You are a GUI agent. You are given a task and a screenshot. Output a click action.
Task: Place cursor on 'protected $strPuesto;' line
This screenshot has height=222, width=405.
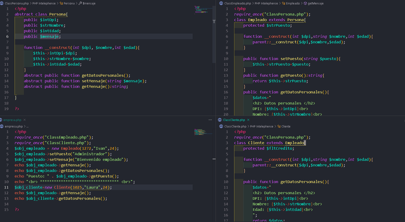tap(268, 25)
